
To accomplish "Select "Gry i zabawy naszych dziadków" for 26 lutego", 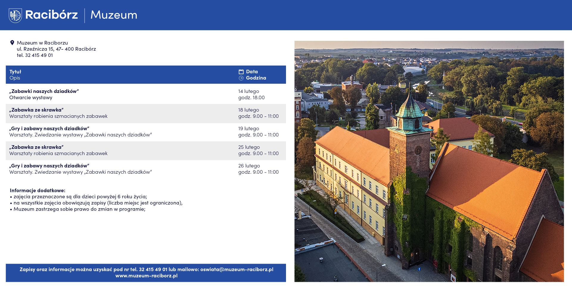I will pos(49,166).
